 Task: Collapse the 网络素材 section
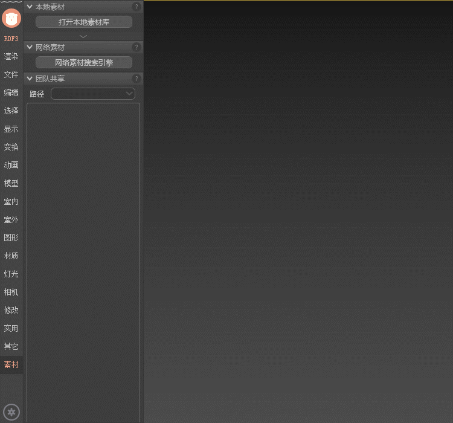pos(30,47)
